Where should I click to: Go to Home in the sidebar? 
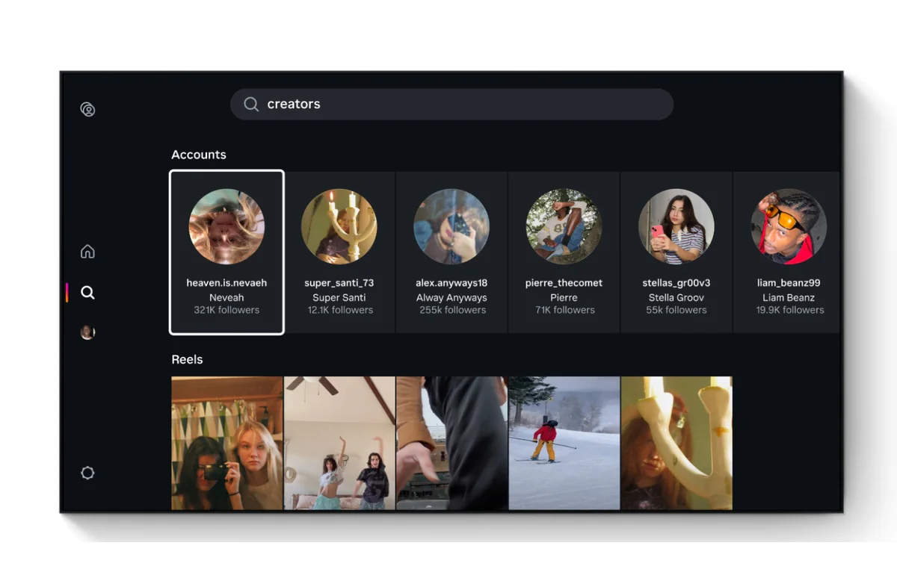coord(87,251)
